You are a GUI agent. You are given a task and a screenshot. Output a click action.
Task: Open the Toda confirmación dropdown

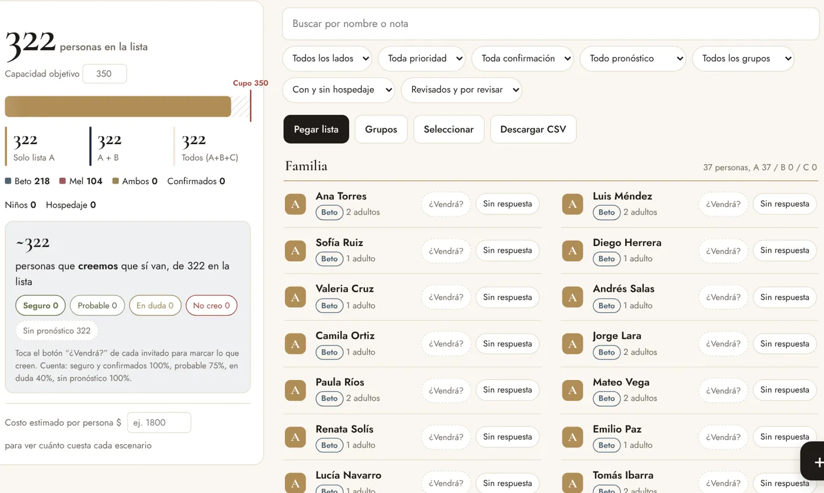(x=523, y=58)
